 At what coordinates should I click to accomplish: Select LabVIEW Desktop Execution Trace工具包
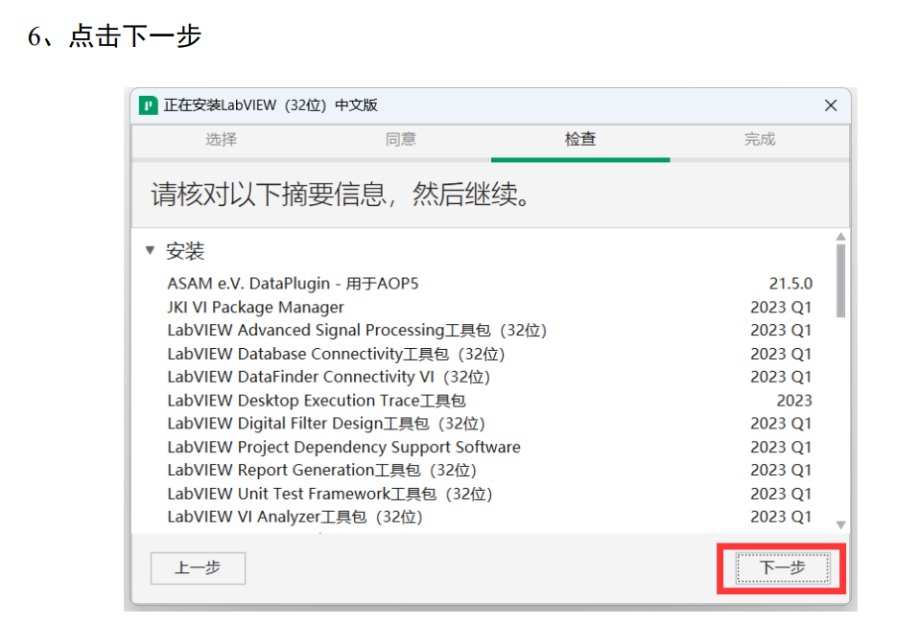pyautogui.click(x=489, y=401)
